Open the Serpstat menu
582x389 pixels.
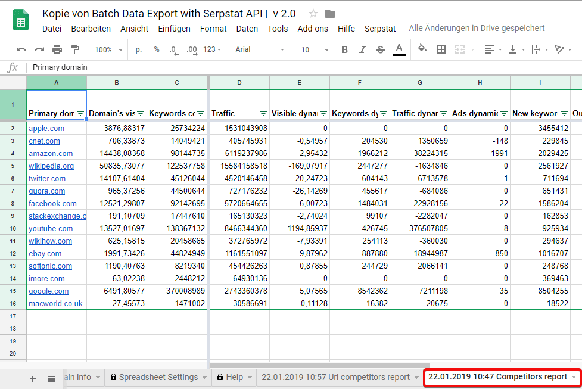click(380, 29)
